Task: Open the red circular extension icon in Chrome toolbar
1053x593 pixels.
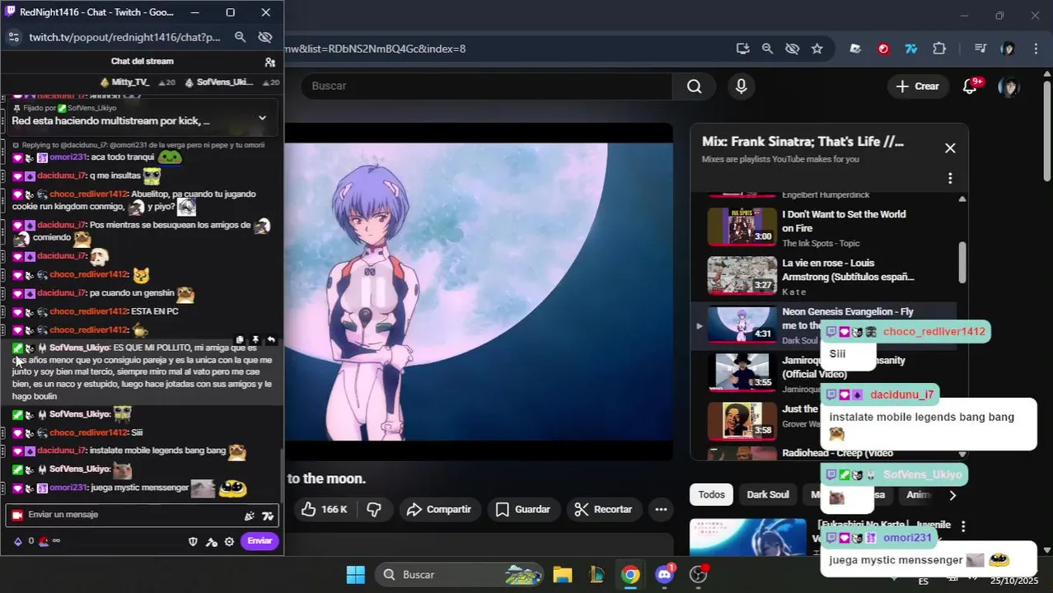Action: pyautogui.click(x=883, y=49)
